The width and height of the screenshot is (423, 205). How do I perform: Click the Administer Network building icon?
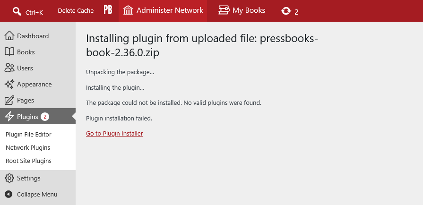[x=128, y=10]
